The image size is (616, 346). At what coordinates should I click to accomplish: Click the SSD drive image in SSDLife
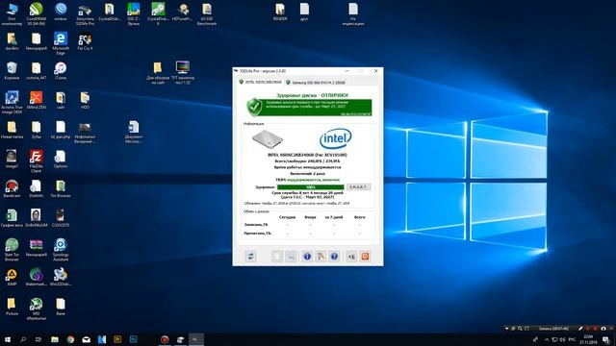click(x=268, y=139)
